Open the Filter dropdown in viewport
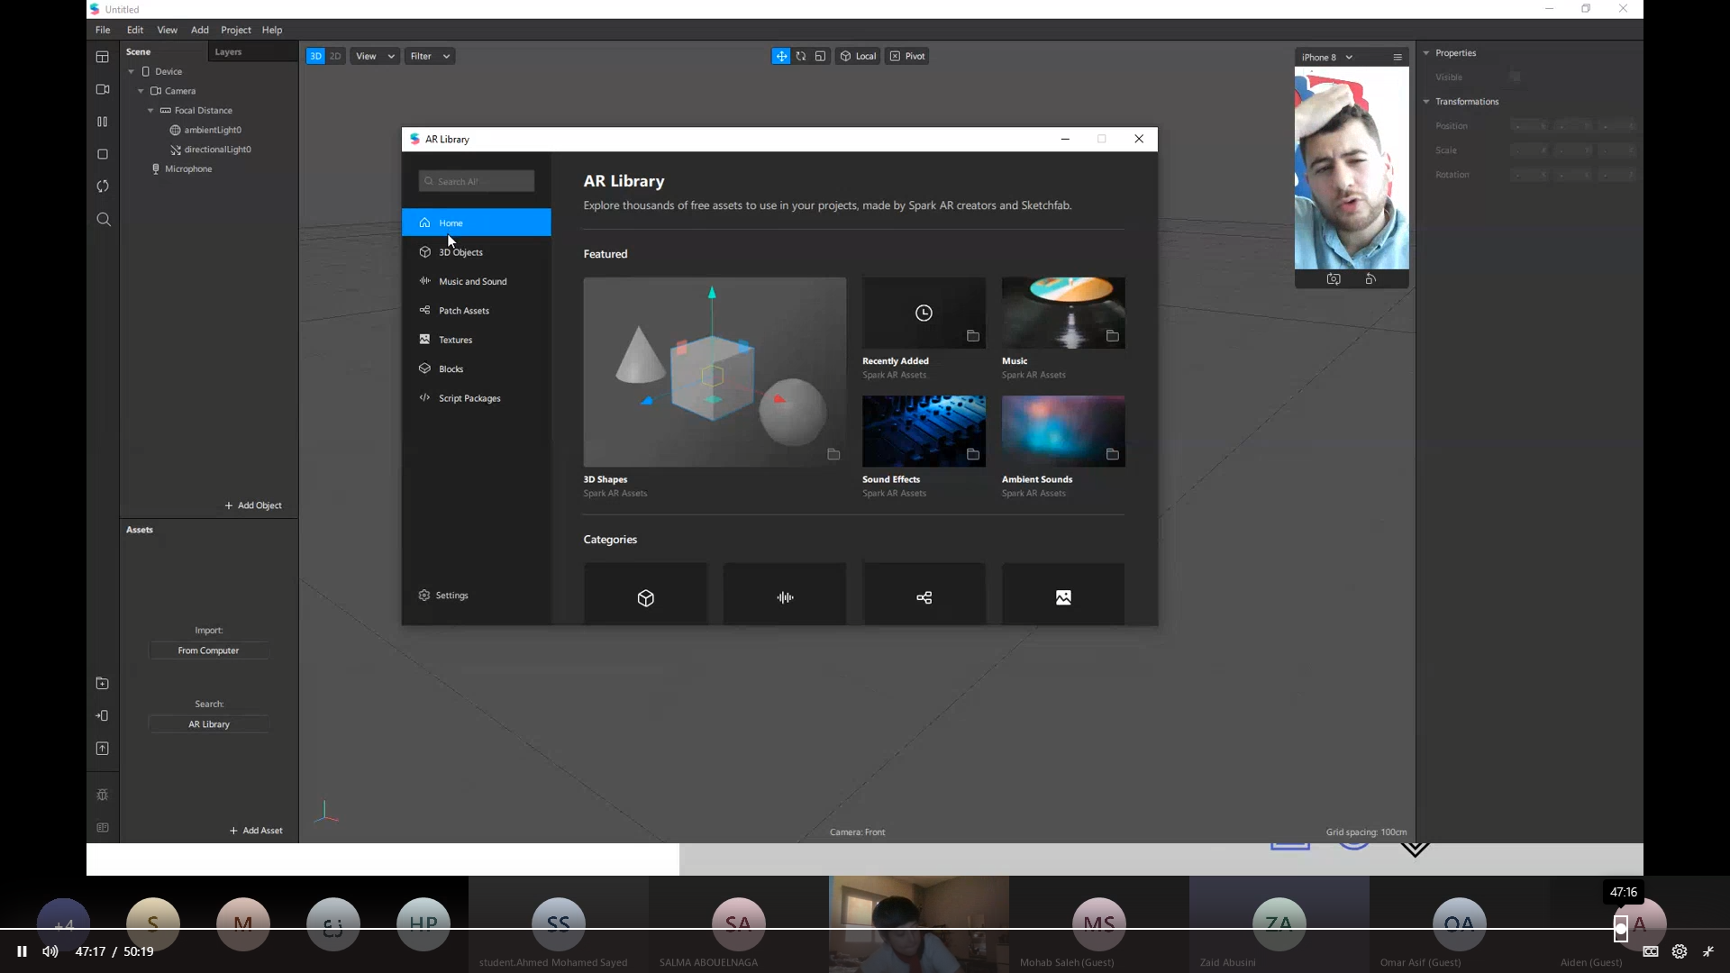This screenshot has width=1730, height=973. pyautogui.click(x=430, y=56)
